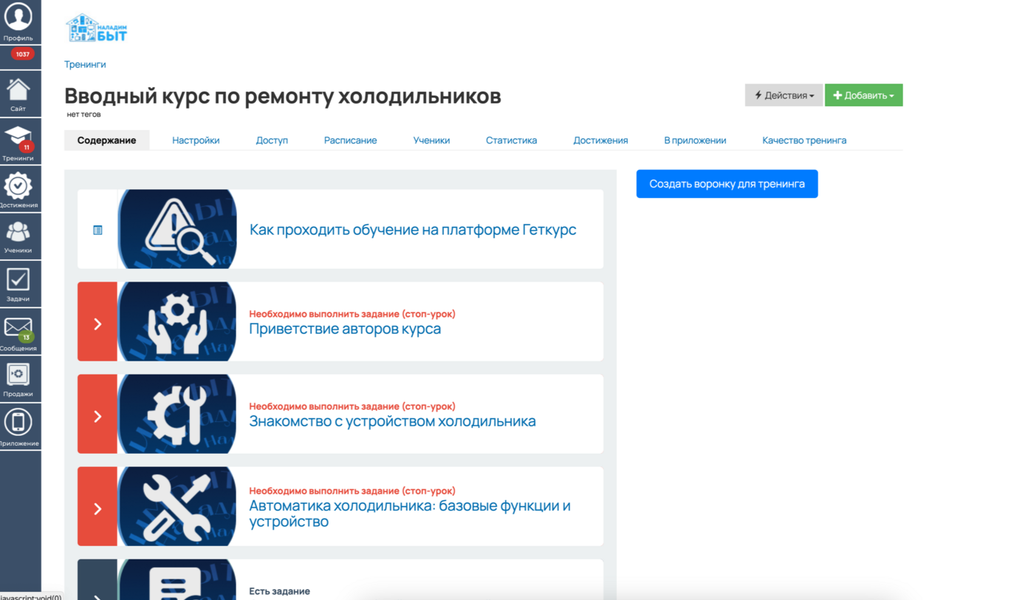Switch to the Качество тренинга tab
This screenshot has height=600, width=1025.
(x=804, y=140)
